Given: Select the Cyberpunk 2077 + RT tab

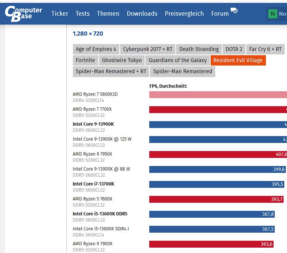Looking at the screenshot, I should (x=148, y=49).
